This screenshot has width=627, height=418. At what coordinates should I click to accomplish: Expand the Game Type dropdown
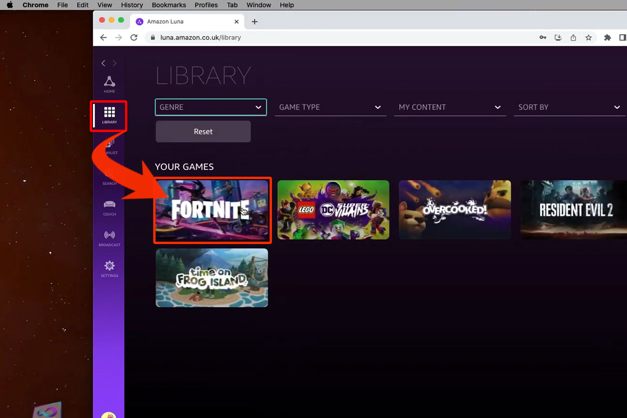click(330, 107)
